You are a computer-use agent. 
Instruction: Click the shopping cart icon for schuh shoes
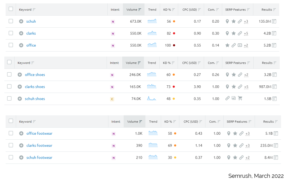240,98
